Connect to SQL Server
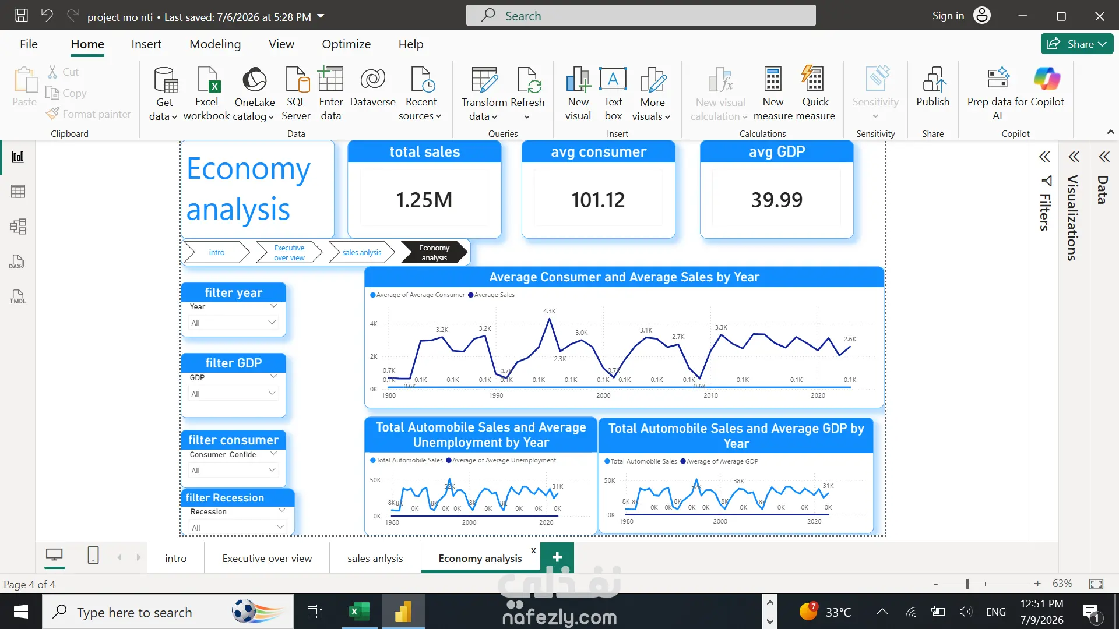This screenshot has height=629, width=1119. [296, 93]
